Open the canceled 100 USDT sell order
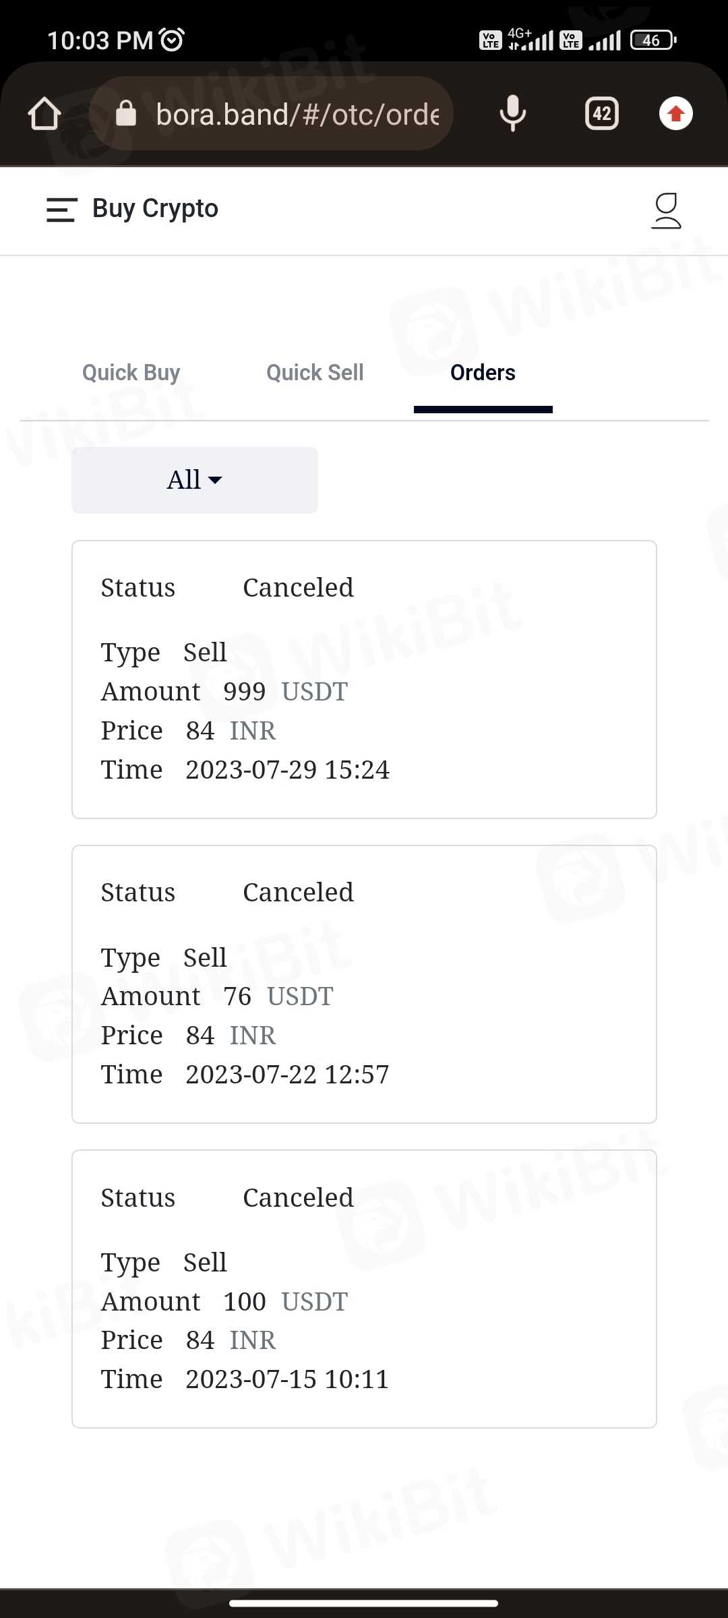 [364, 1289]
